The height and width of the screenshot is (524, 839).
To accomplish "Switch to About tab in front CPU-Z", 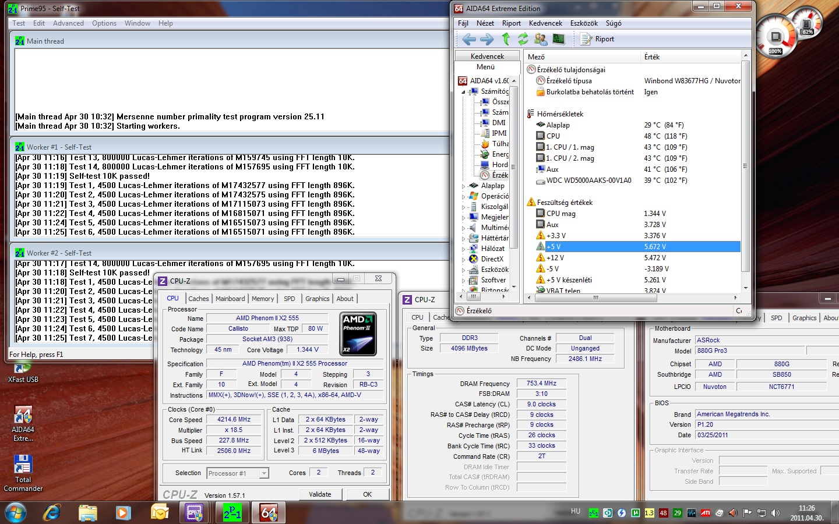I will coord(345,299).
